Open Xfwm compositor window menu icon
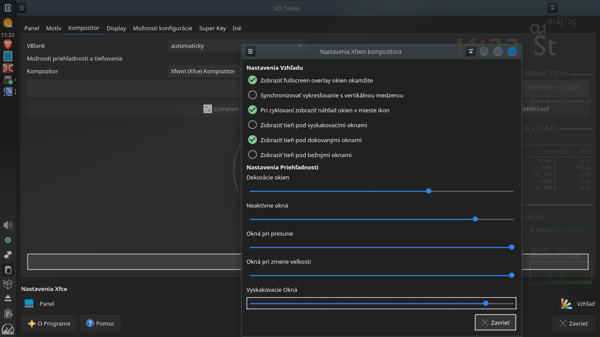This screenshot has height=337, width=600. [x=250, y=52]
